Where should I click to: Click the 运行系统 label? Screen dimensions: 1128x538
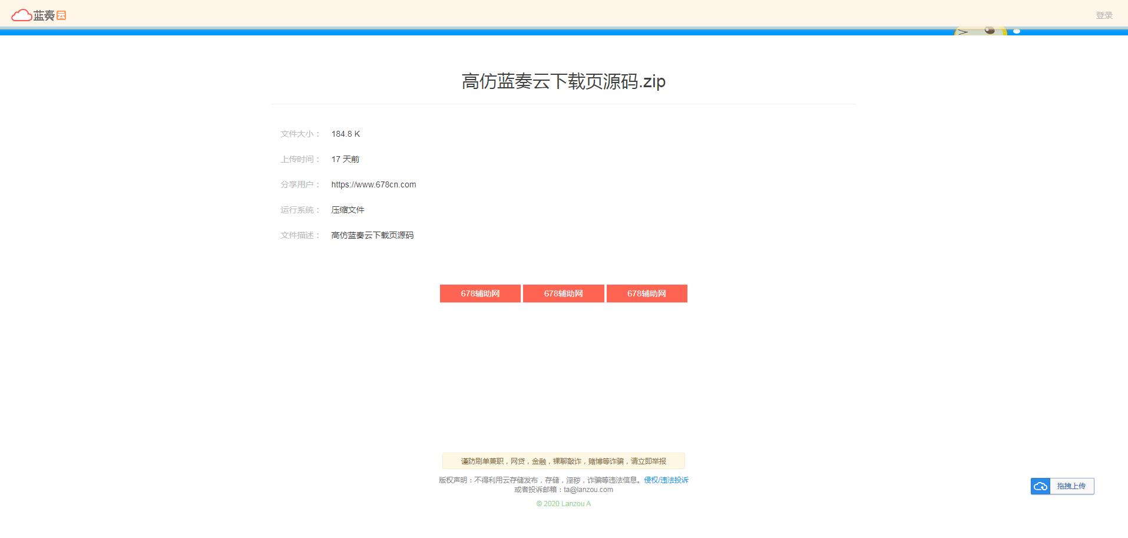click(300, 210)
